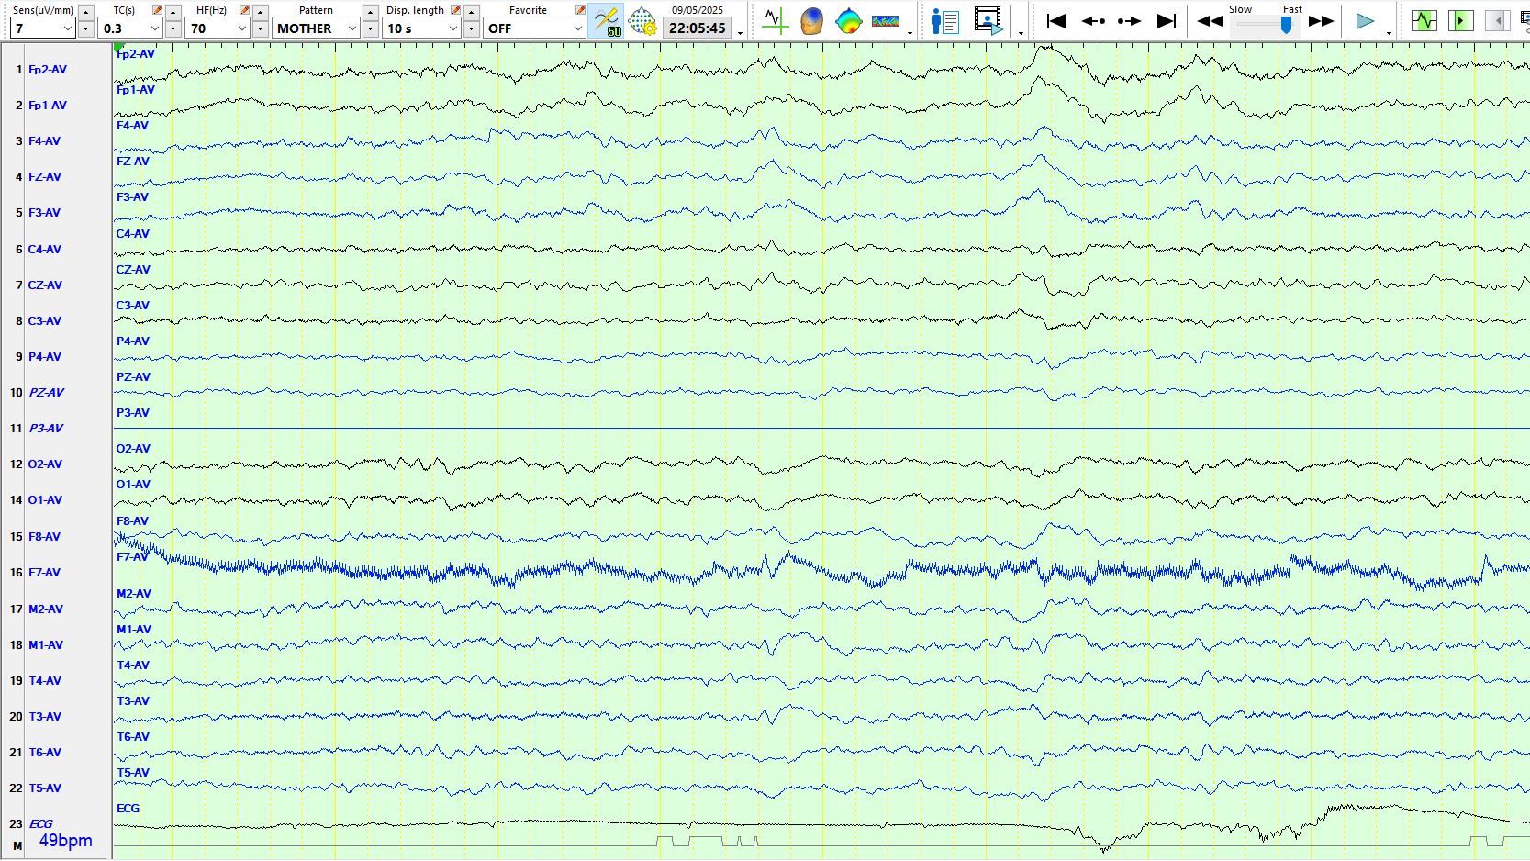Jump to the start of the recording
This screenshot has width=1530, height=861.
tap(1055, 20)
